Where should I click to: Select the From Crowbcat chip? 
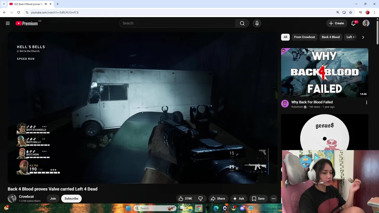click(x=304, y=37)
